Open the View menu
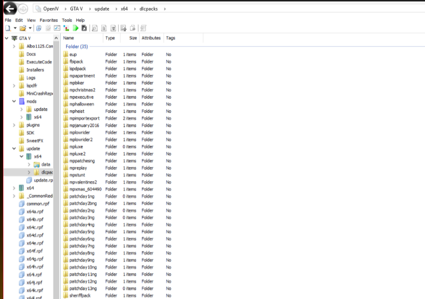 (31, 20)
